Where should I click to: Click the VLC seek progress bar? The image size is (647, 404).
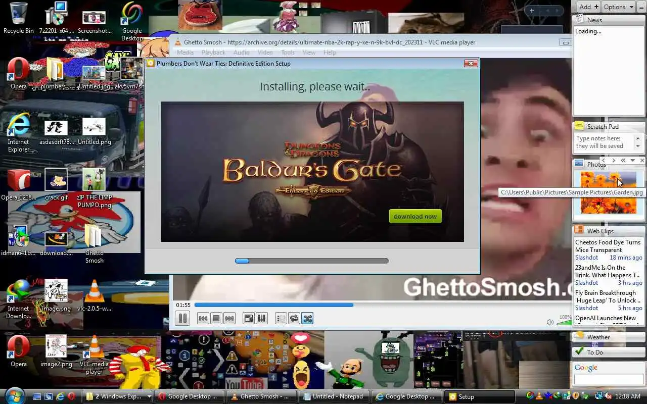click(383, 305)
